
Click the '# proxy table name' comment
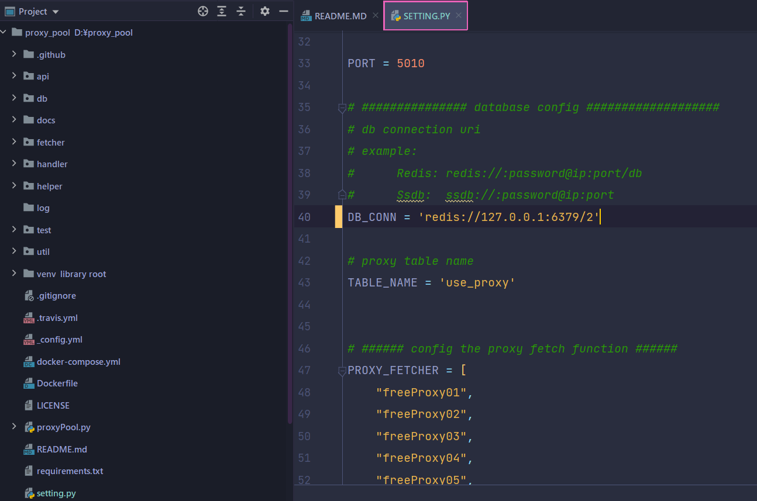coord(411,261)
